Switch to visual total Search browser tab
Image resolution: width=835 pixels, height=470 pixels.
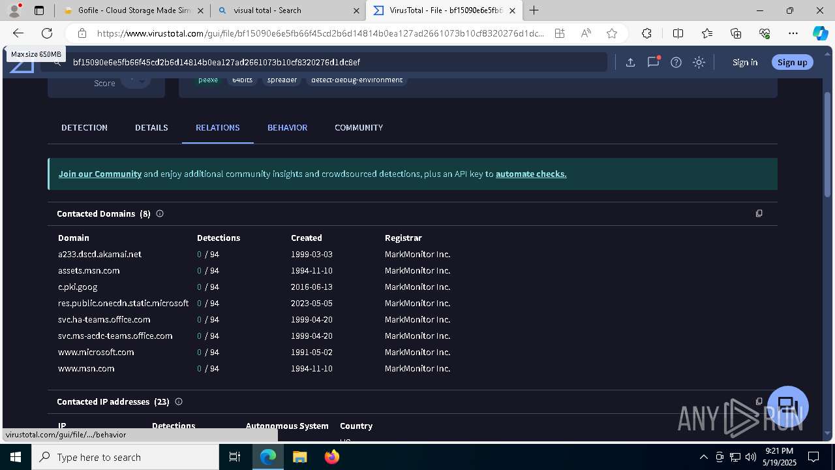click(289, 10)
